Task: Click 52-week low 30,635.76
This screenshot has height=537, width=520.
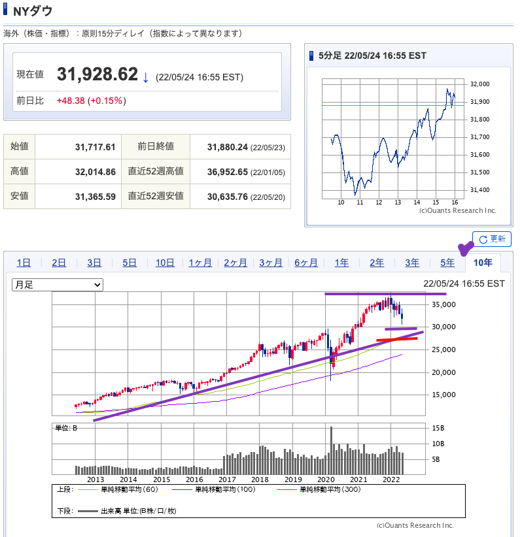Action: (228, 197)
